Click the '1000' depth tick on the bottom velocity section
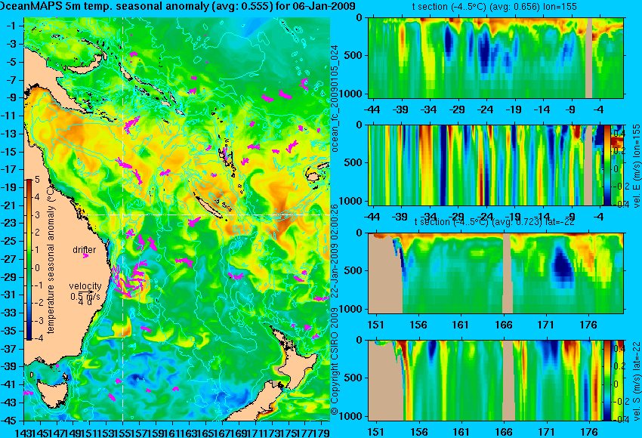The height and width of the screenshot is (438, 642). tap(351, 416)
